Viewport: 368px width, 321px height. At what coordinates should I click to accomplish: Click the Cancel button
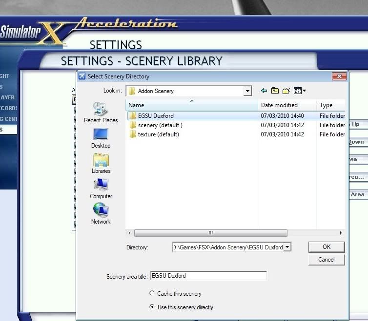pos(327,260)
